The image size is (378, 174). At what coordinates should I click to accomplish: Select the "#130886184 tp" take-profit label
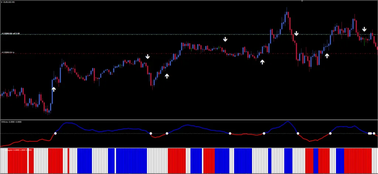[8, 52]
